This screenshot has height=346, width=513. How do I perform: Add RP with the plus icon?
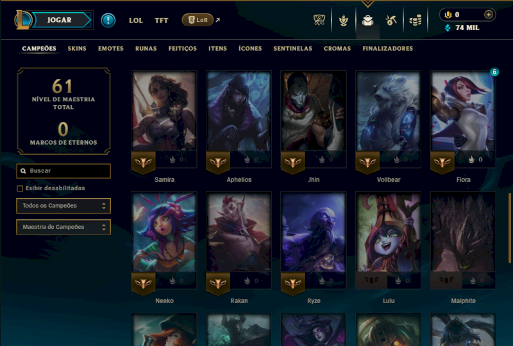(489, 15)
